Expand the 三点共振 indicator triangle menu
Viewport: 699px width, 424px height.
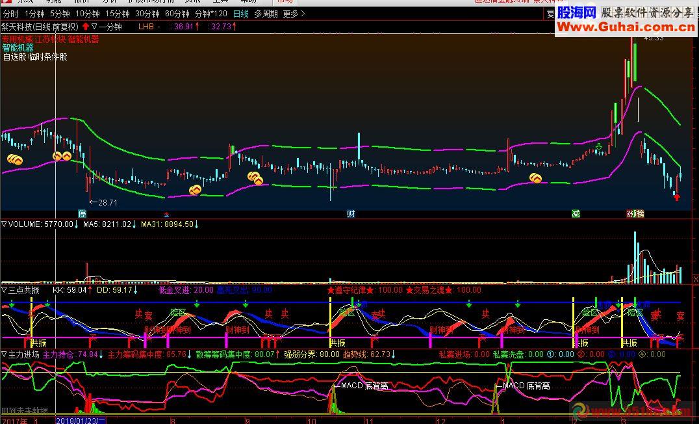[4, 289]
